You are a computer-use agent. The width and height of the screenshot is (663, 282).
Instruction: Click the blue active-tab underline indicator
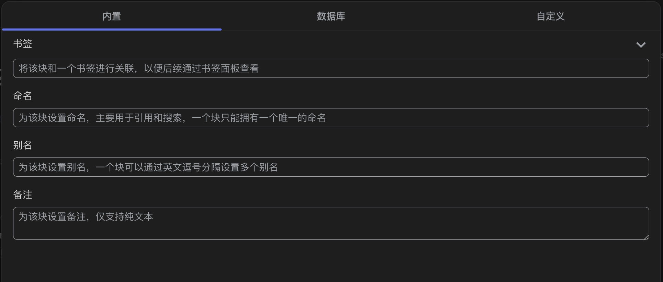pyautogui.click(x=112, y=30)
